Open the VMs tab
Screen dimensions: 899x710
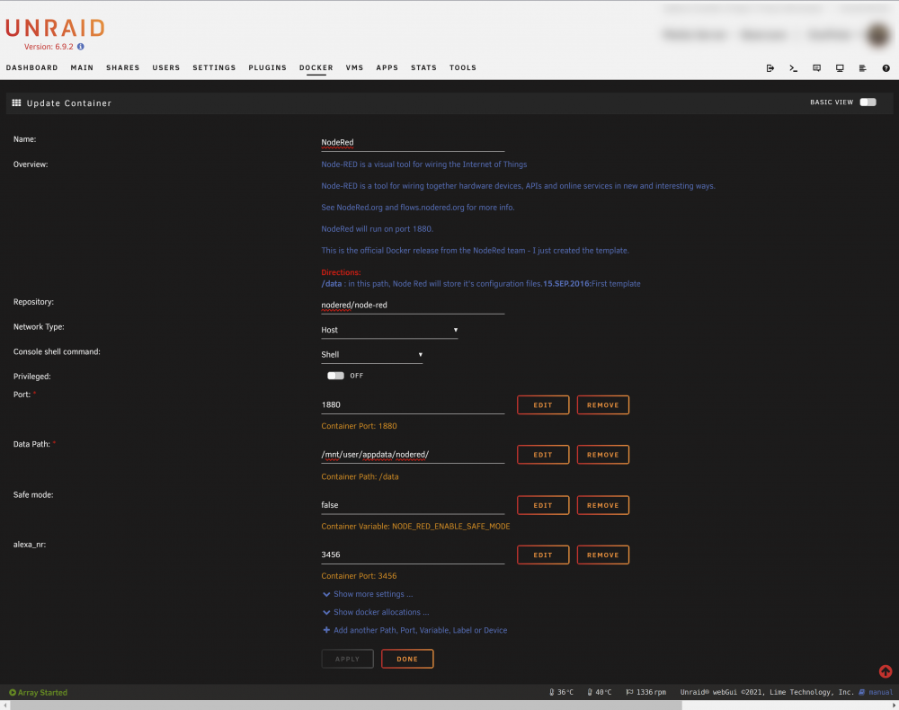(354, 67)
